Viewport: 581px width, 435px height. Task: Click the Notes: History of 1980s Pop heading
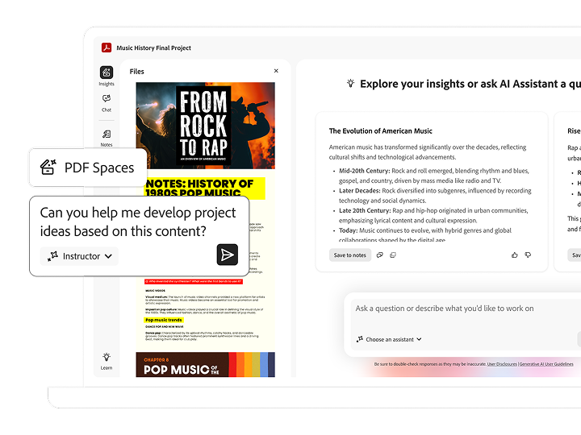(204, 188)
